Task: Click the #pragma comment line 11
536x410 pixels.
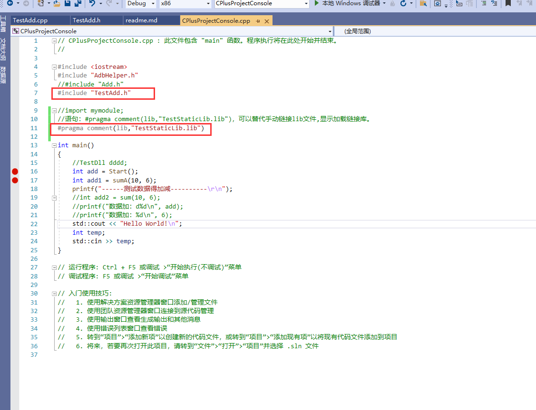Action: pyautogui.click(x=131, y=128)
